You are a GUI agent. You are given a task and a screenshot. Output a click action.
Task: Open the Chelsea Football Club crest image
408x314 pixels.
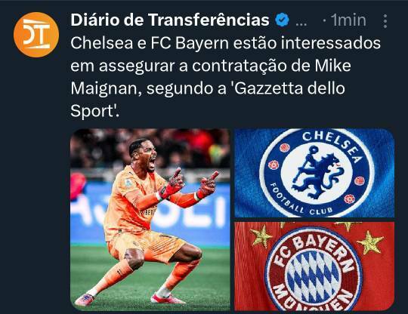[x=314, y=173]
